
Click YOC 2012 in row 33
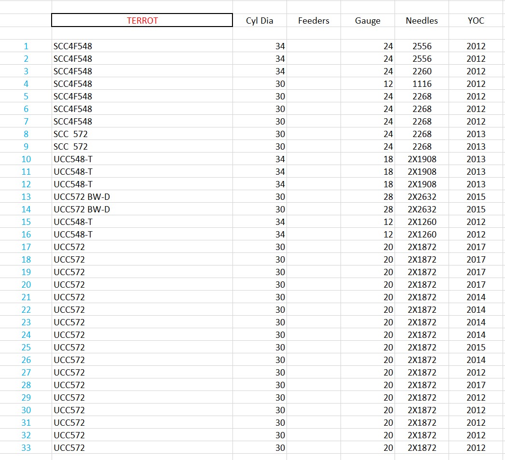pos(476,448)
